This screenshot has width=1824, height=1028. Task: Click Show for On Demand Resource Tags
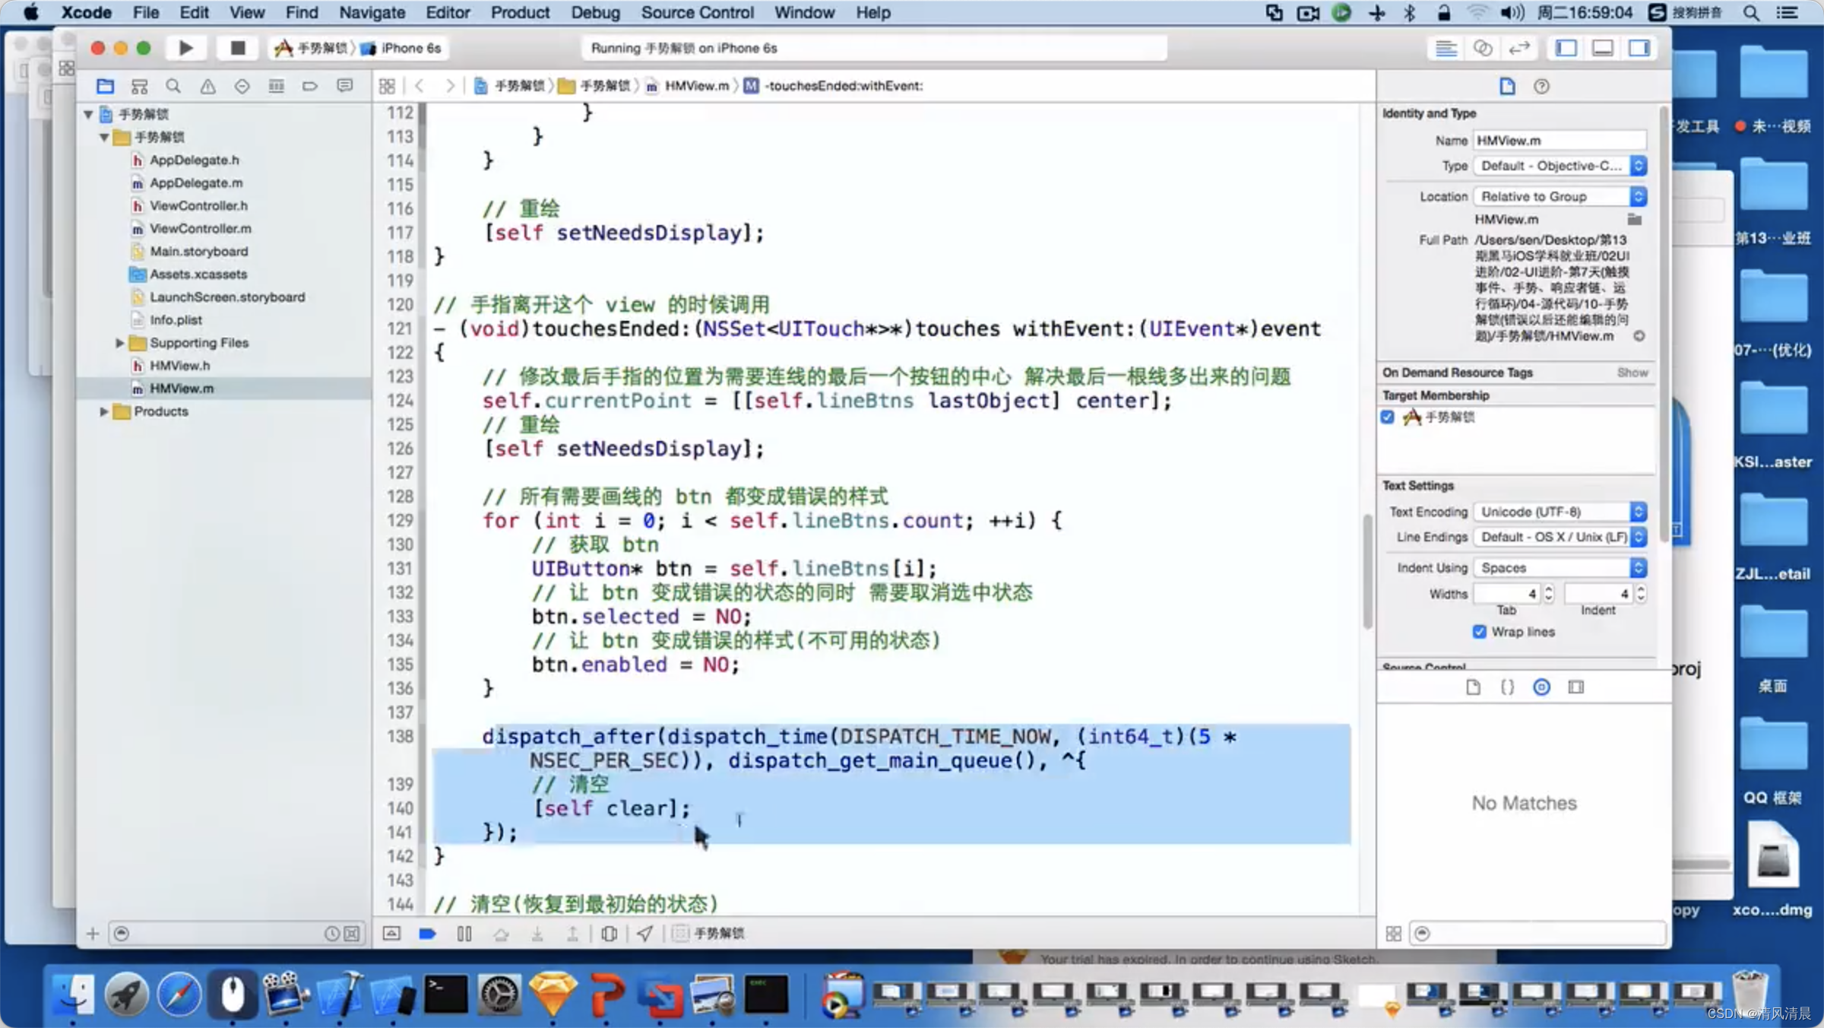pyautogui.click(x=1632, y=373)
